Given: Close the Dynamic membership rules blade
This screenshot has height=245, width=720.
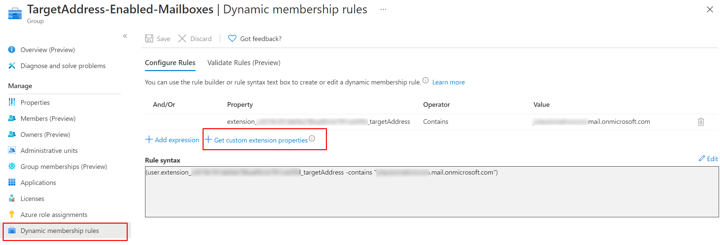Looking at the screenshot, I should 710,9.
